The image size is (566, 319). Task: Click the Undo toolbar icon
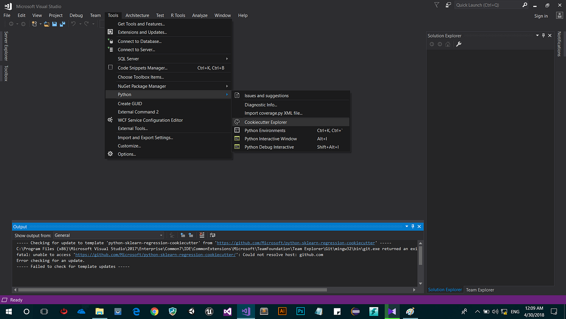[x=73, y=24]
